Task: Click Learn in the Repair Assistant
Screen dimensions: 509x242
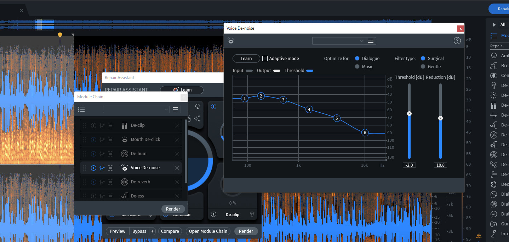Action: pos(182,90)
